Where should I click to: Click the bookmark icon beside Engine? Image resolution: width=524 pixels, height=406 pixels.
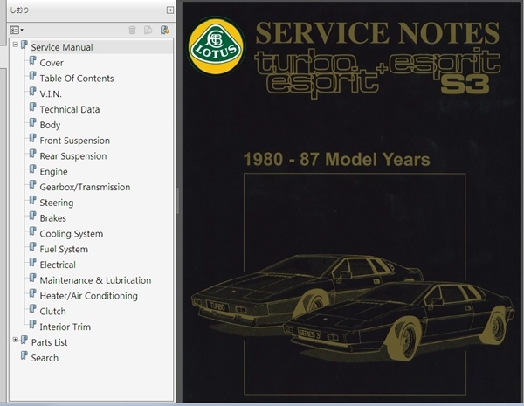point(33,169)
